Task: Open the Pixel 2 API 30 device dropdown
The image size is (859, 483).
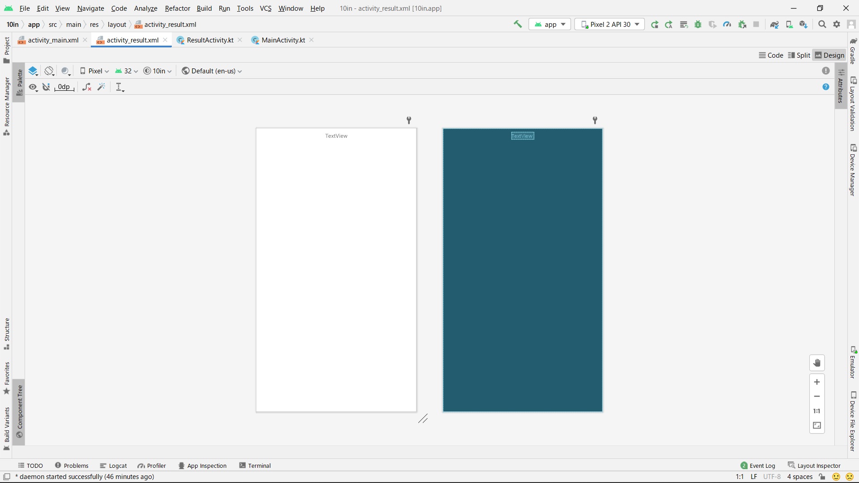Action: [610, 24]
